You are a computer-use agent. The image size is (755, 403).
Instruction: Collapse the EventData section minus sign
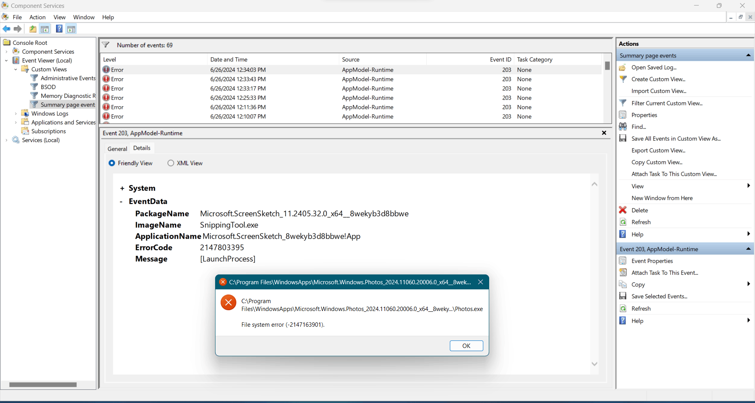[121, 202]
